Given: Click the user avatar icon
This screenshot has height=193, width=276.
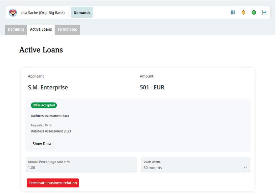Looking at the screenshot, I should pyautogui.click(x=13, y=12).
